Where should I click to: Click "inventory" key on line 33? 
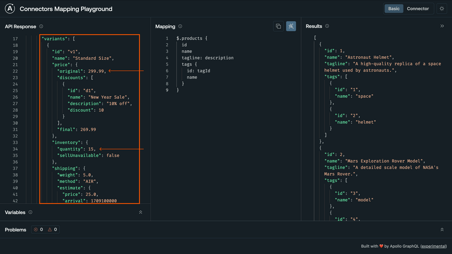66,143
